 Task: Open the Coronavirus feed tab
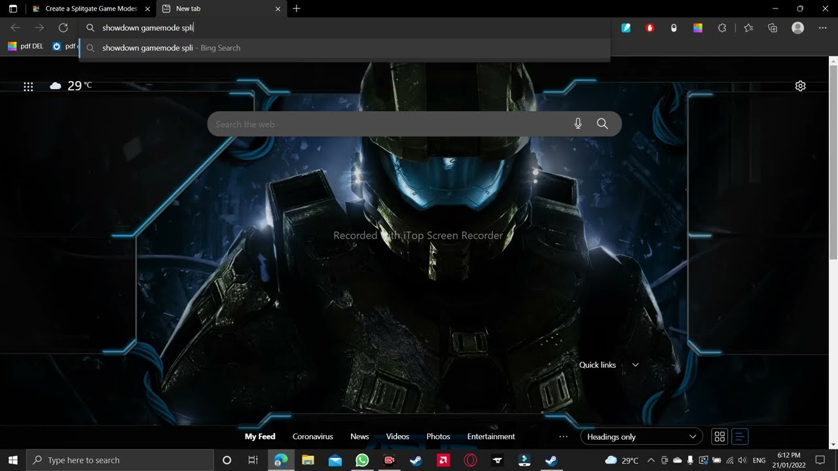(x=313, y=436)
